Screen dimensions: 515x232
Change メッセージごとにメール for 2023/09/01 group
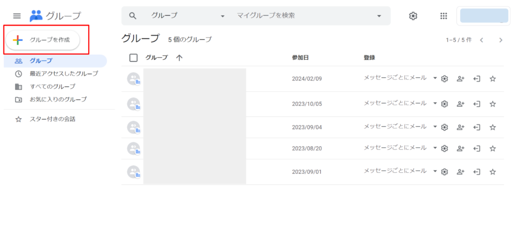click(400, 171)
